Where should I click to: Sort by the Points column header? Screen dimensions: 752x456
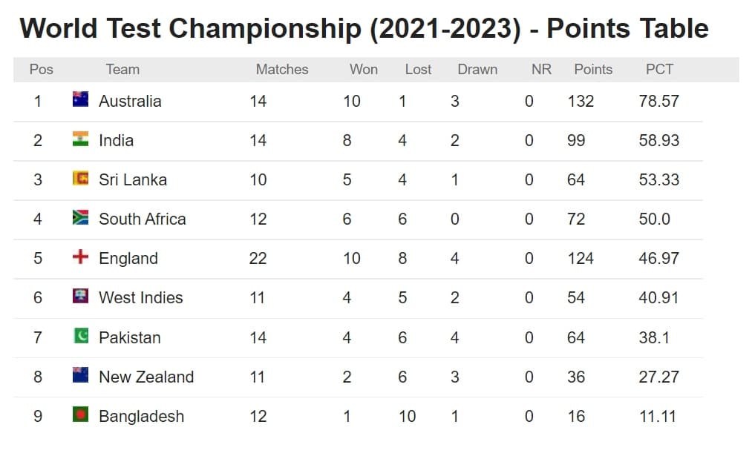[593, 70]
